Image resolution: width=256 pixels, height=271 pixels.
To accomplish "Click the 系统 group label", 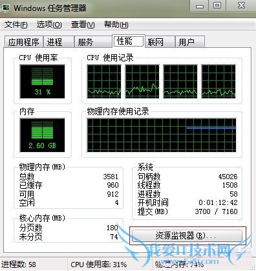I will (145, 167).
